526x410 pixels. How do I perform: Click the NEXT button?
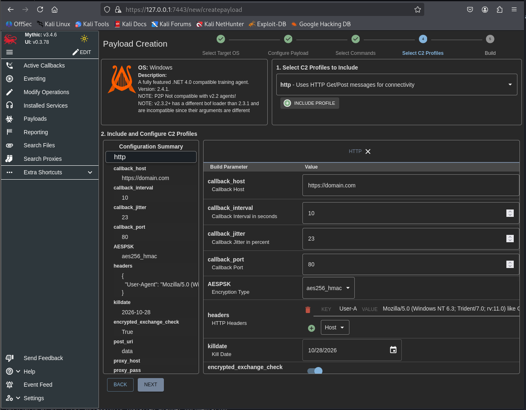[x=150, y=385]
